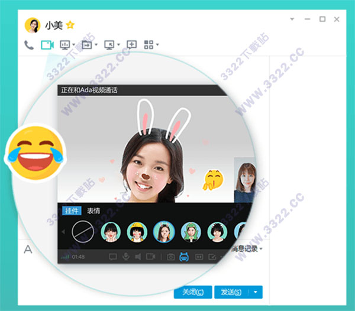Click 小美's profile avatar

pos(33,25)
